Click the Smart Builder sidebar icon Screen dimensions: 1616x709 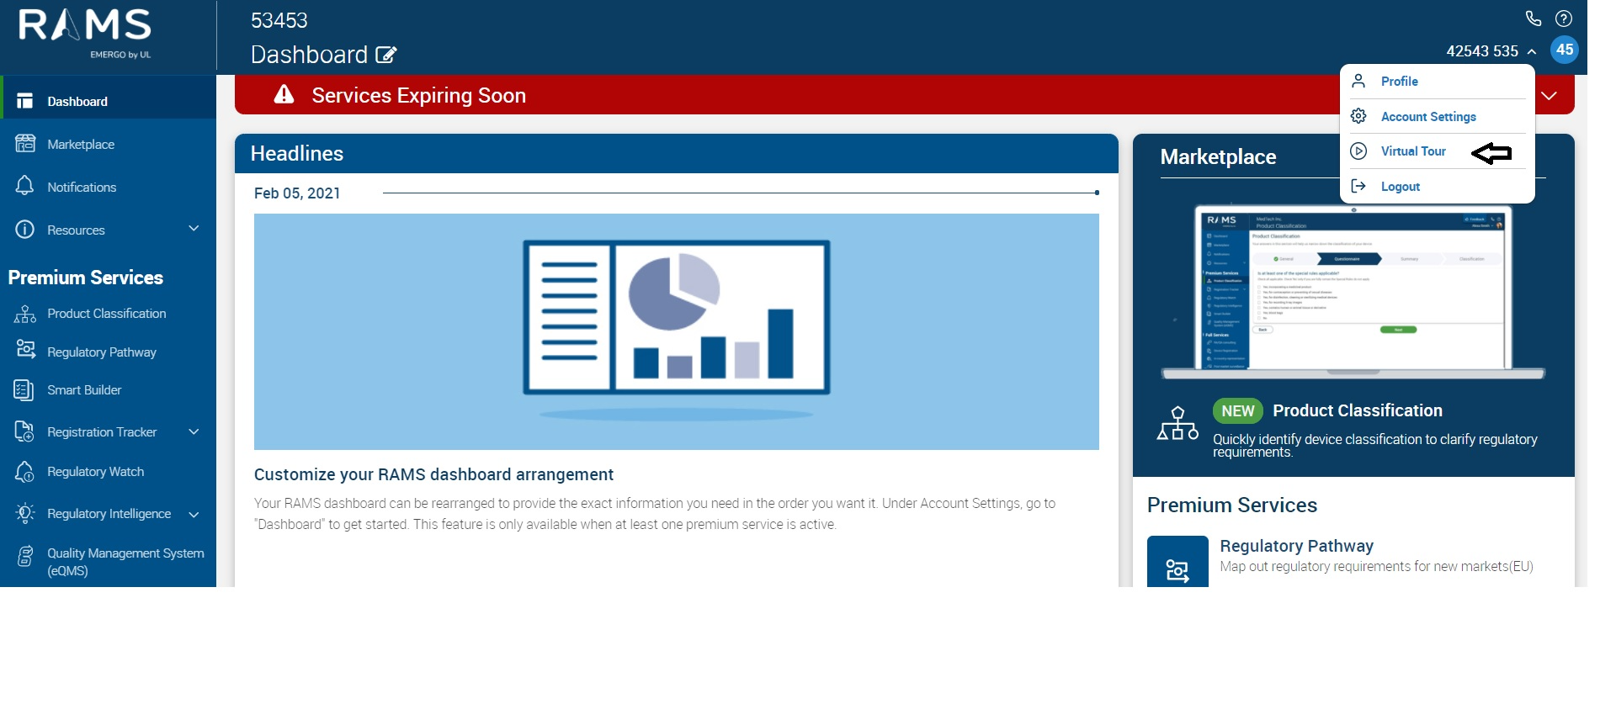[x=24, y=390]
